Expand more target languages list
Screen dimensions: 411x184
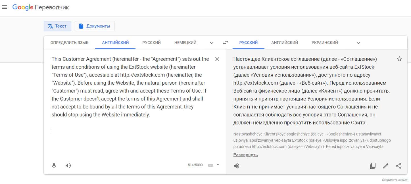click(358, 43)
